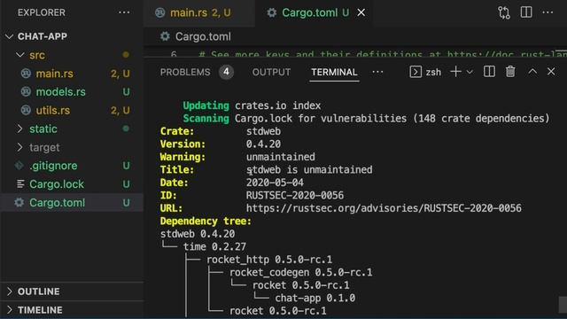Click the problems count badge 4
The image size is (567, 319).
click(226, 72)
